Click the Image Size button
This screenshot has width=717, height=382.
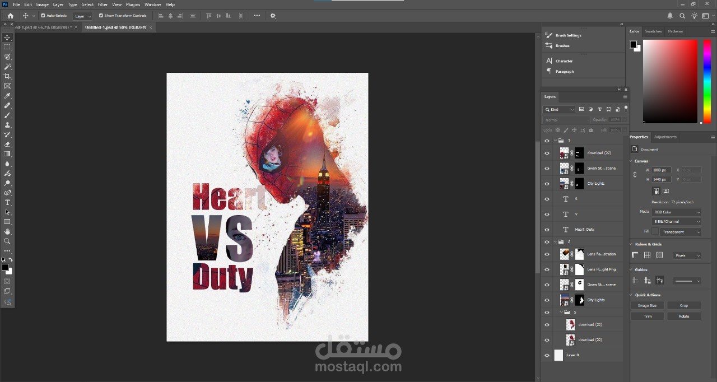[x=647, y=305]
